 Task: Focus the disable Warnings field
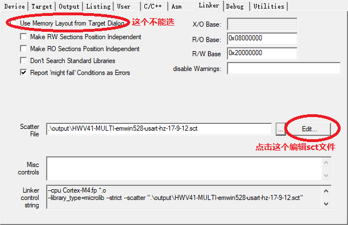pos(284,69)
